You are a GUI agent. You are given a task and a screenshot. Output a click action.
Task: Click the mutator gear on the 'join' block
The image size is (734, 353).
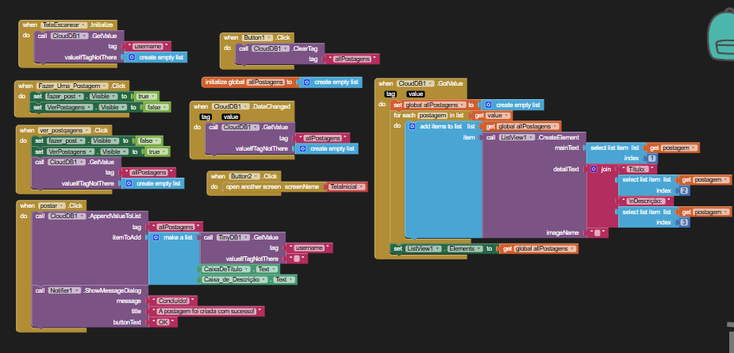click(x=594, y=169)
